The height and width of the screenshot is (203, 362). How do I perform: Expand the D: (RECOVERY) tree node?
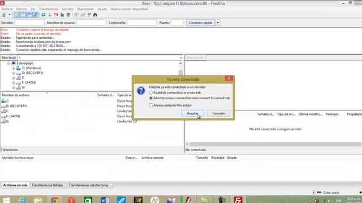[x=14, y=73]
